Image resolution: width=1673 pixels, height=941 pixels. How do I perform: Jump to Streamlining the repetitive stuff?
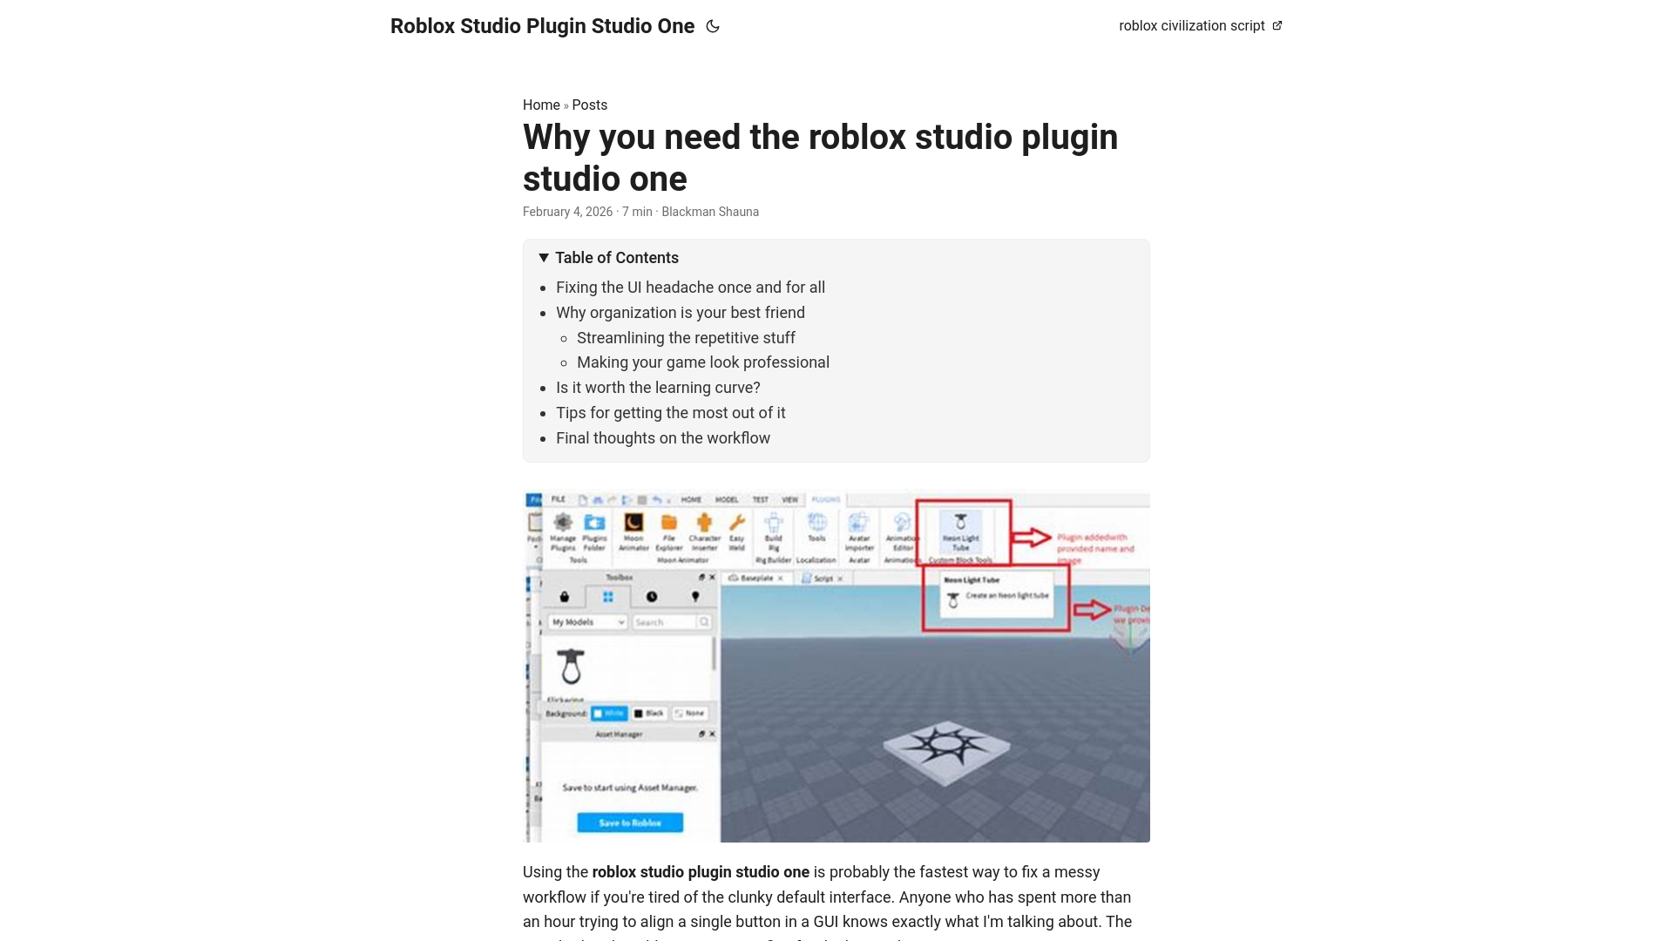point(686,338)
